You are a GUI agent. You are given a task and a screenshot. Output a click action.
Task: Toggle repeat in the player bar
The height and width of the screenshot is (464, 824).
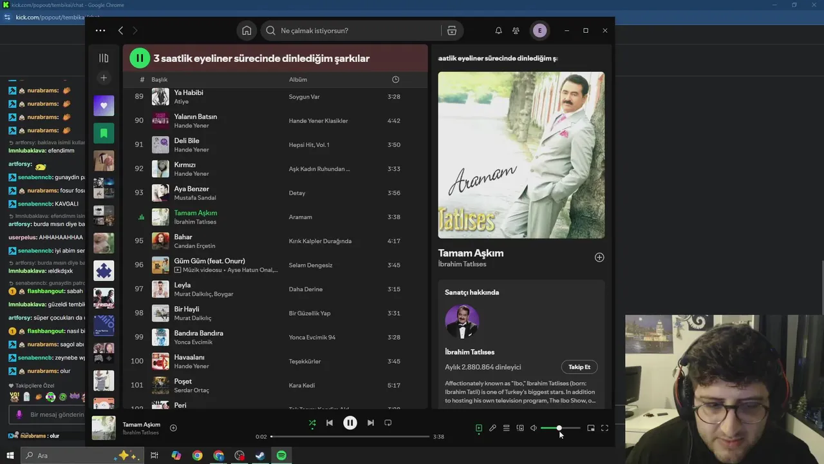tap(388, 423)
